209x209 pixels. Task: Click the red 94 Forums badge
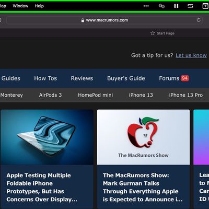coord(185,78)
